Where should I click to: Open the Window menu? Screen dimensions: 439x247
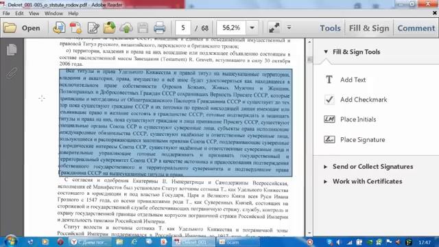pyautogui.click(x=54, y=14)
